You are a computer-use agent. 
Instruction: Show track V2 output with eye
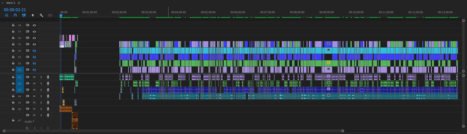34,63
